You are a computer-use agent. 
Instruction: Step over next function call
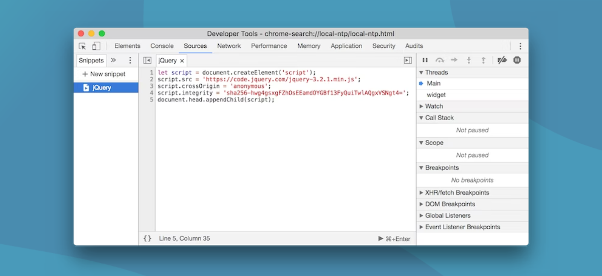coord(439,60)
